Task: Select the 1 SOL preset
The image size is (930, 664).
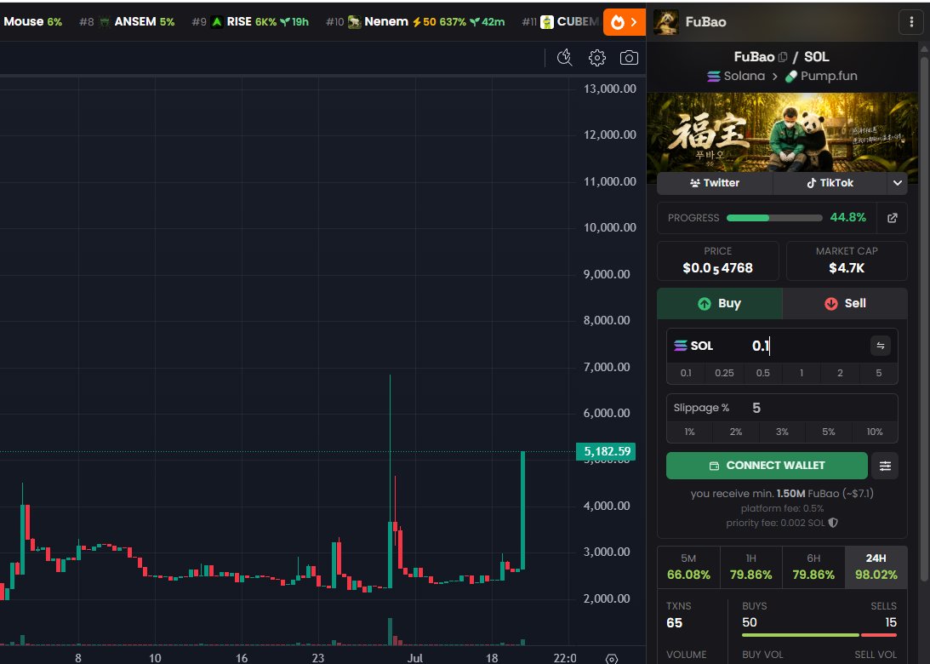Action: coord(802,373)
